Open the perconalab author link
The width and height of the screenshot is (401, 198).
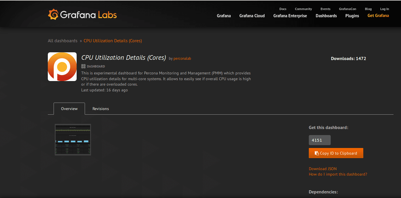pos(182,58)
